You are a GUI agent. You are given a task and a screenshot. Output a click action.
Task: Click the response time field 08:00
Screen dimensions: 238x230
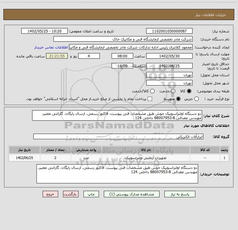[x=122, y=56]
